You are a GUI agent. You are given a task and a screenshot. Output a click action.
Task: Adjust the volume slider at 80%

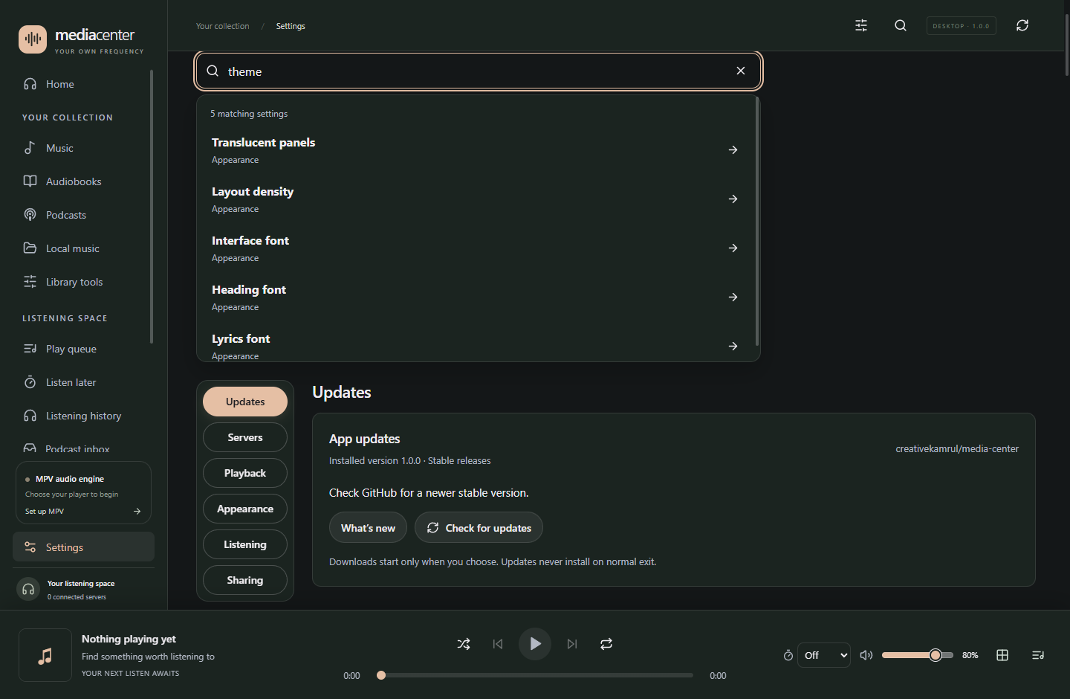click(918, 655)
